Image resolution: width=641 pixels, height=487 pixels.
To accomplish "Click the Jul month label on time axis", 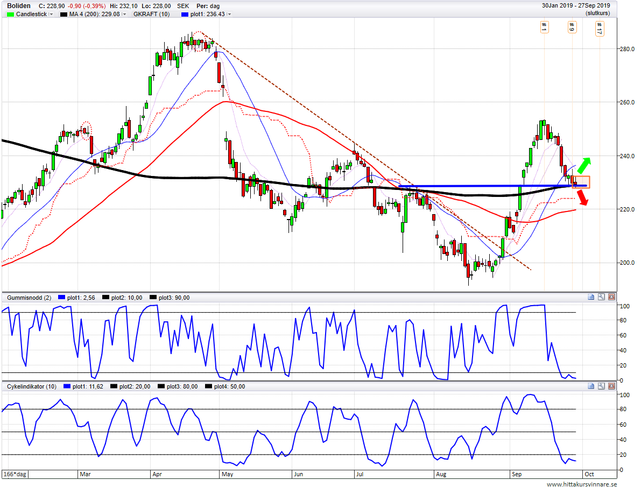I will [x=360, y=474].
